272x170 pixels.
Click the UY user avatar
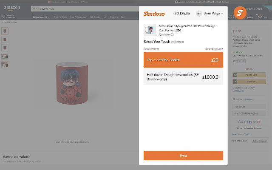pyautogui.click(x=198, y=13)
